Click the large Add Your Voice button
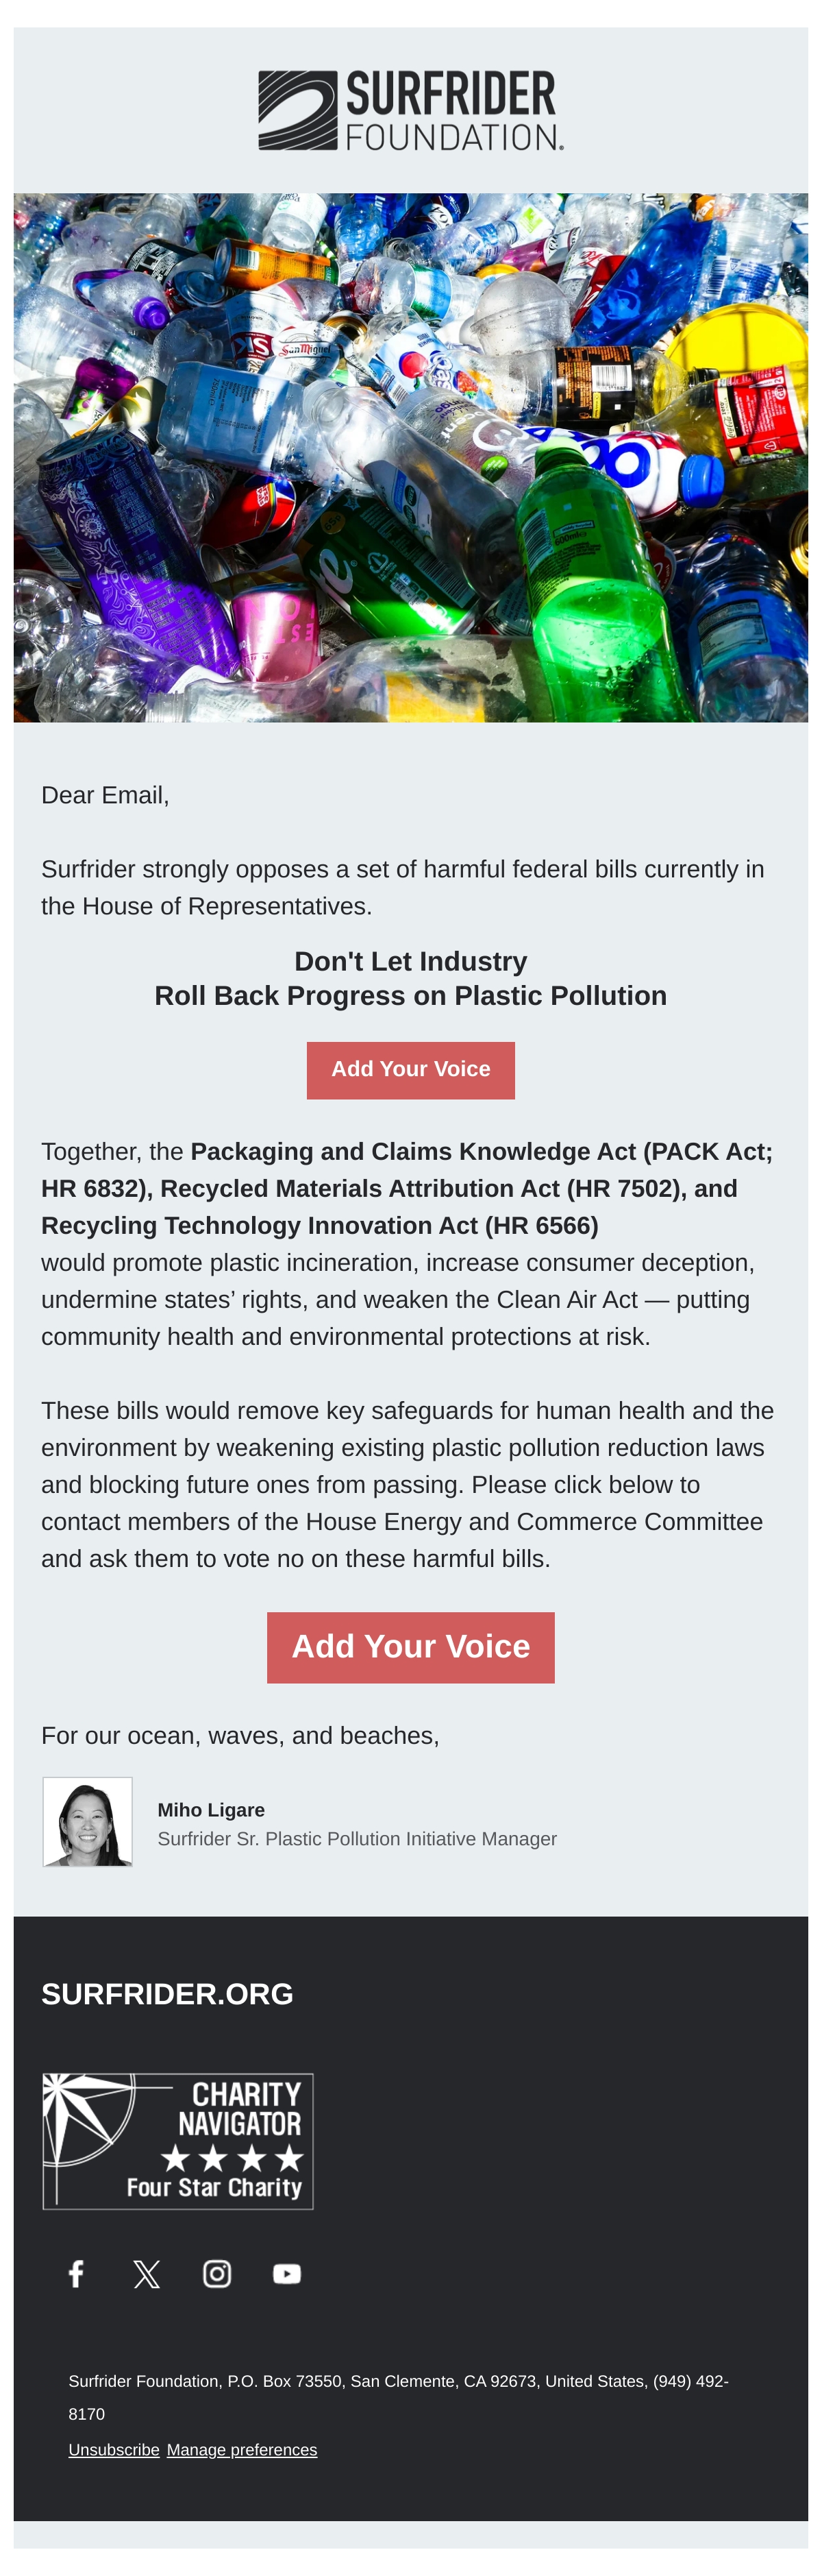Viewport: 822px width, 2576px height. click(x=410, y=1647)
